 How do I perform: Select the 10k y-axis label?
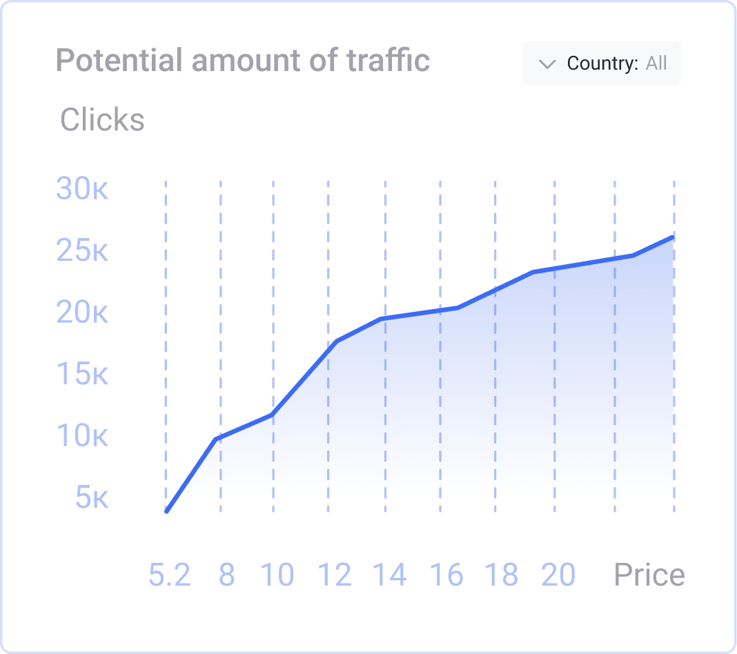(82, 436)
